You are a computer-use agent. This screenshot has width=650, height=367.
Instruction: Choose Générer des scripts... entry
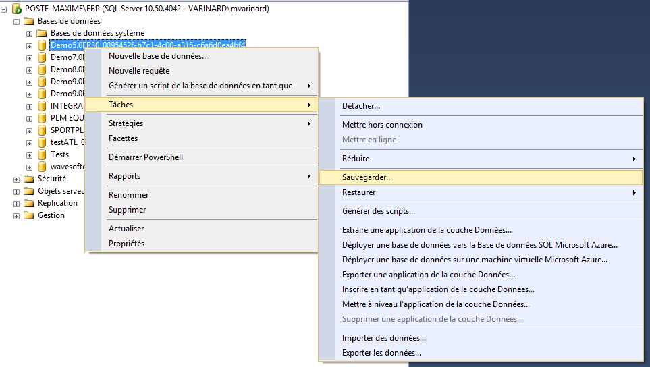tap(481, 211)
